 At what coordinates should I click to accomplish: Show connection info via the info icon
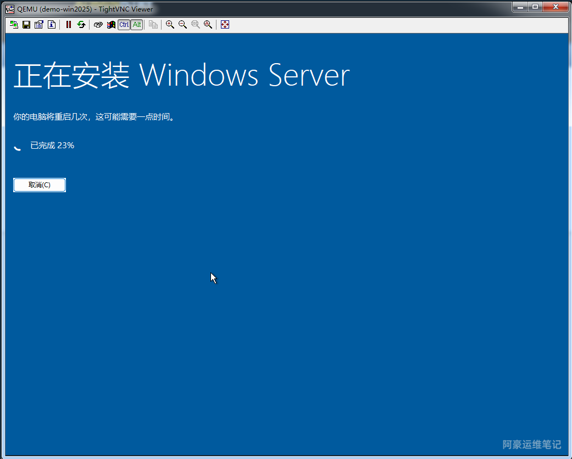pyautogui.click(x=51, y=25)
